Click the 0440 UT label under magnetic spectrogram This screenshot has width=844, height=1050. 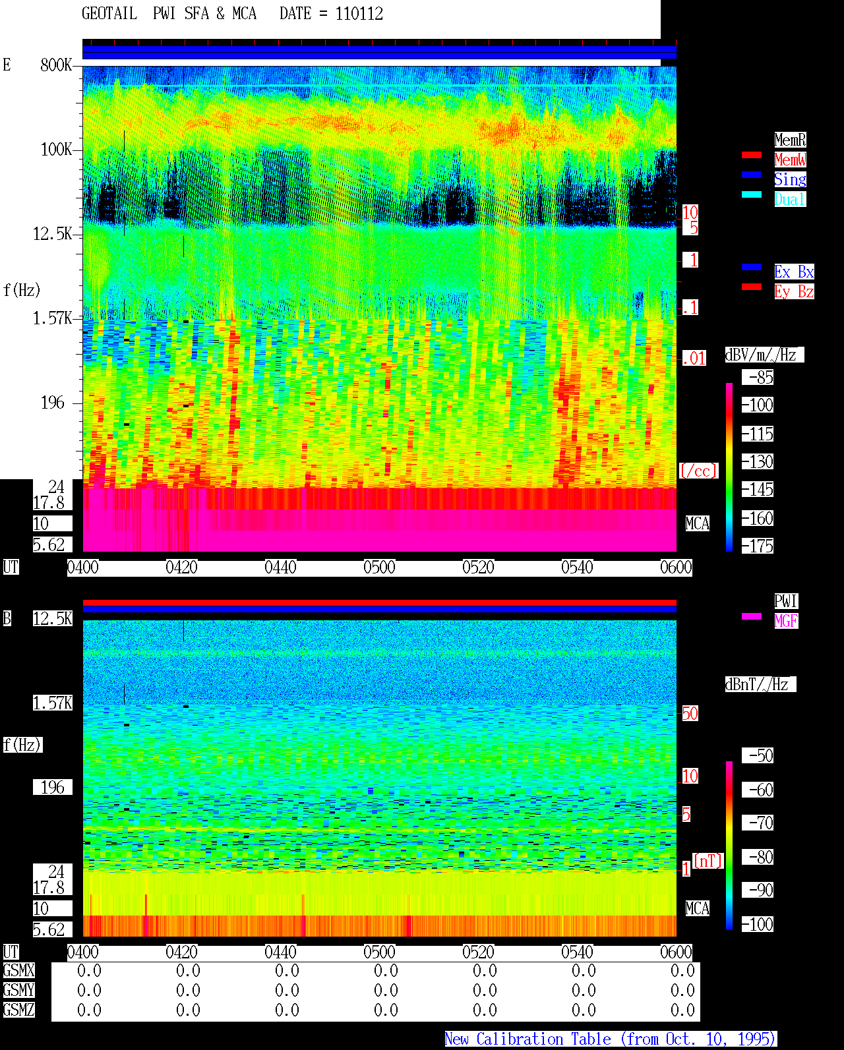[280, 952]
